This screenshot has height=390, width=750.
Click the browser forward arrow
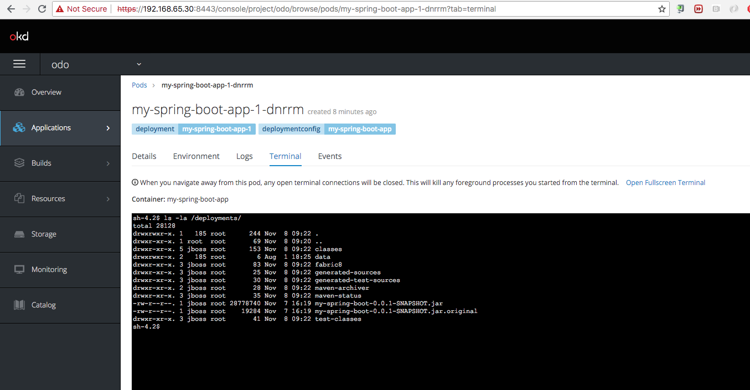tap(27, 9)
